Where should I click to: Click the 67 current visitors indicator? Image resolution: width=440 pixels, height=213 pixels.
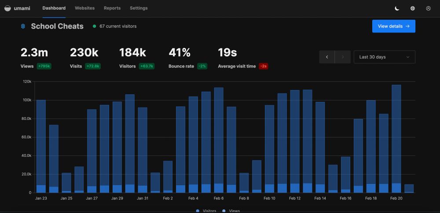115,26
